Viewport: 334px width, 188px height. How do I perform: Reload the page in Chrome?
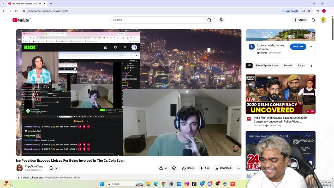pos(16,11)
